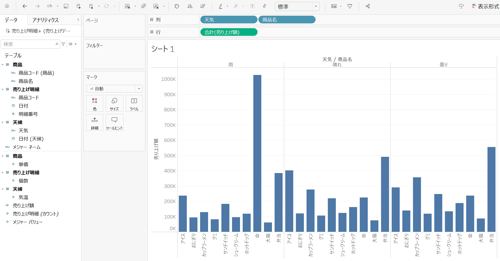500x261 pixels.
Task: Open the mark type dropdown set to 自動
Action: click(114, 89)
